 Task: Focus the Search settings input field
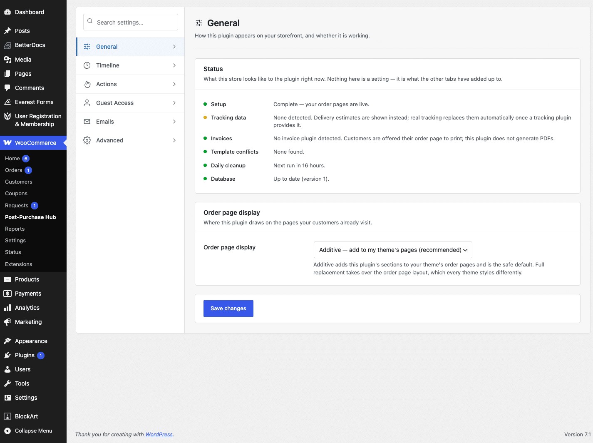(x=131, y=22)
